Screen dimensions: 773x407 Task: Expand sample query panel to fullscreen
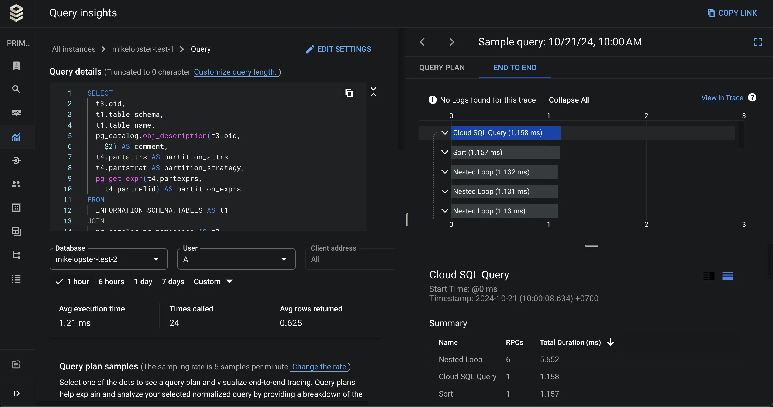click(x=758, y=42)
